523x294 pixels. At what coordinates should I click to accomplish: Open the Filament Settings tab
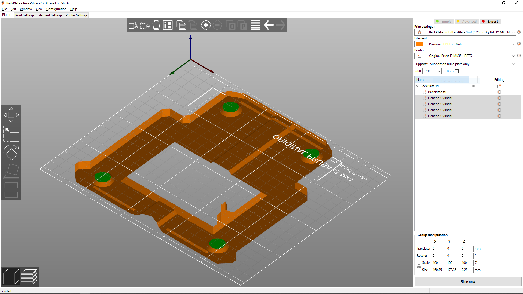click(x=50, y=15)
